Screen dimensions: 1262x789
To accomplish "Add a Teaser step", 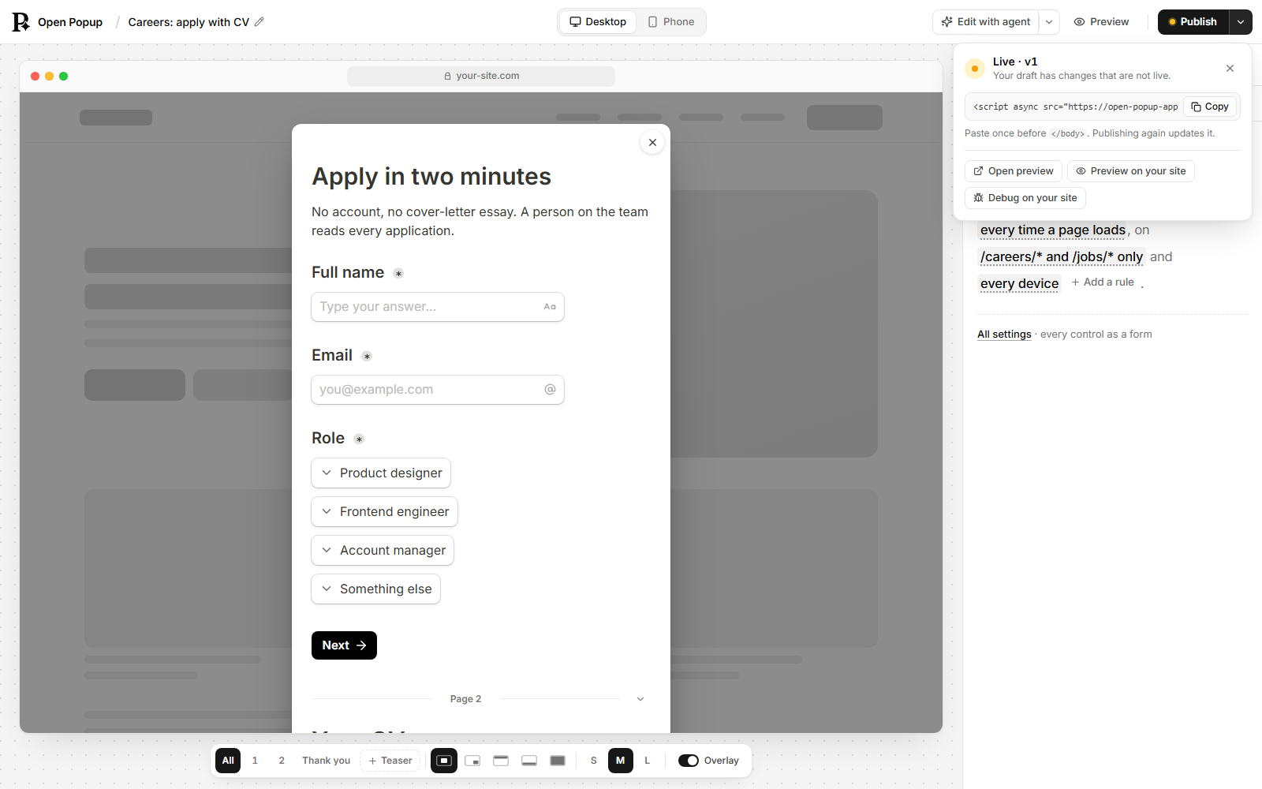I will (x=390, y=761).
